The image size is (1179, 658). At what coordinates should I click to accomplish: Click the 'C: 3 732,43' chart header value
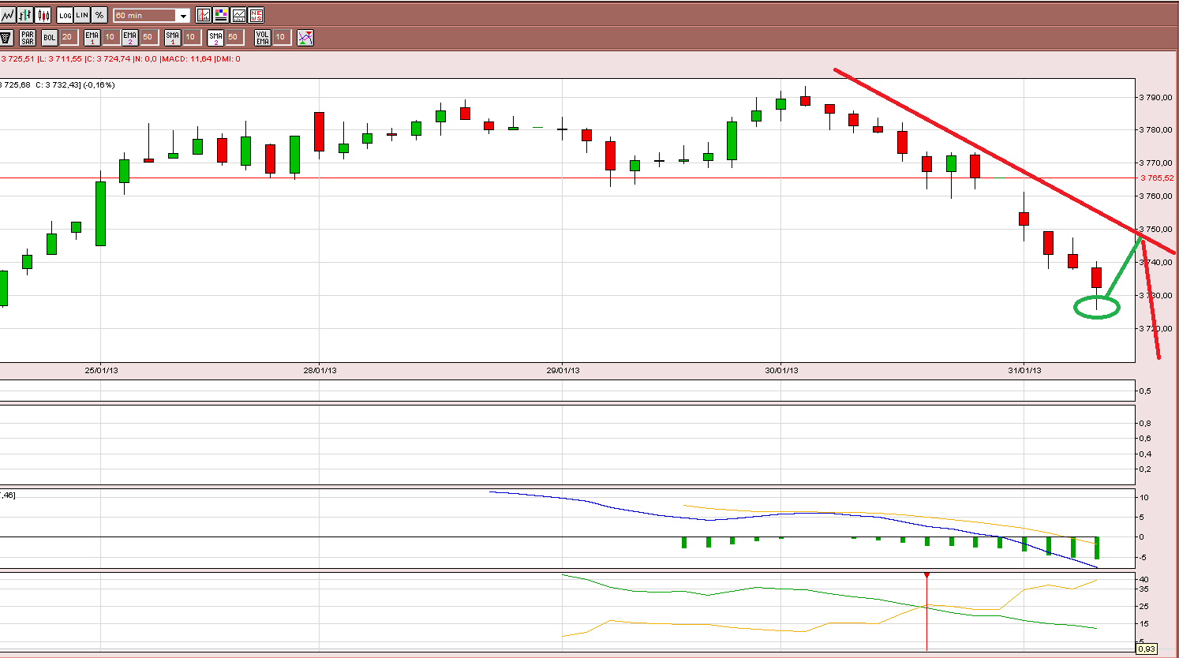click(58, 85)
